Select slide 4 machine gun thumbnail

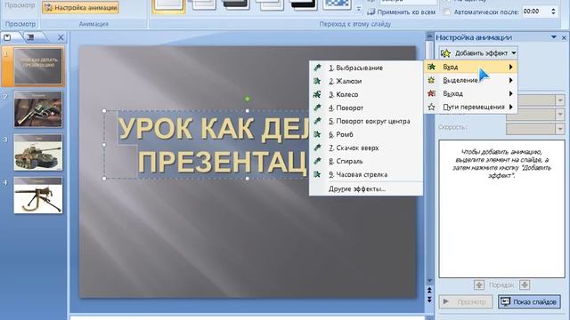click(x=38, y=196)
